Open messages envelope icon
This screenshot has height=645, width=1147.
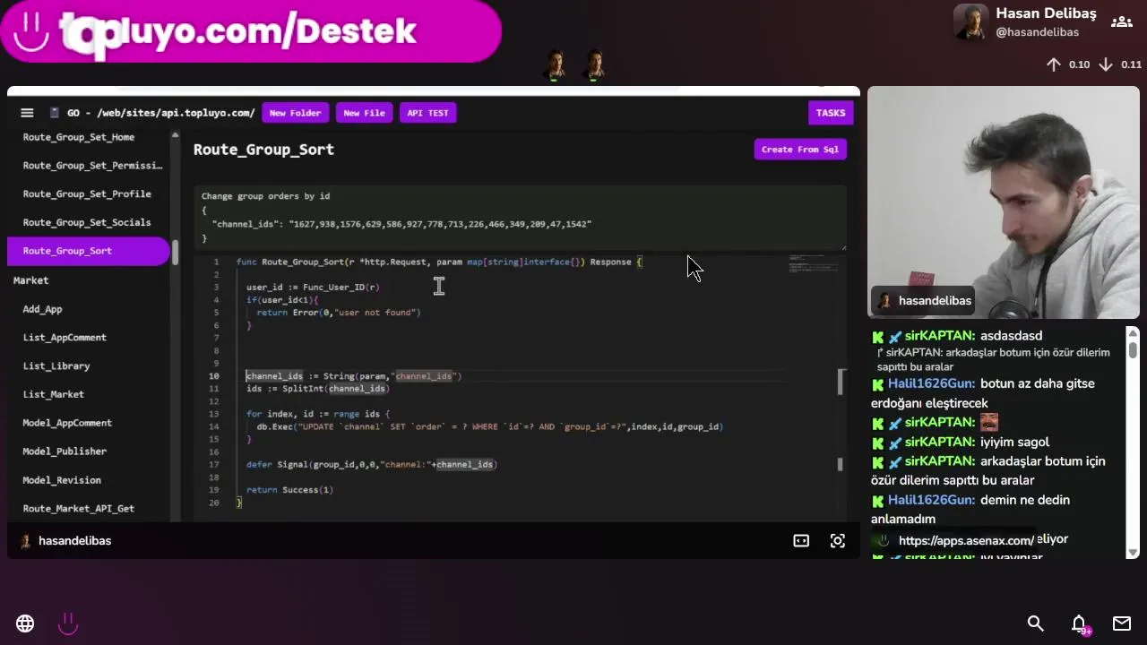[x=1122, y=623]
